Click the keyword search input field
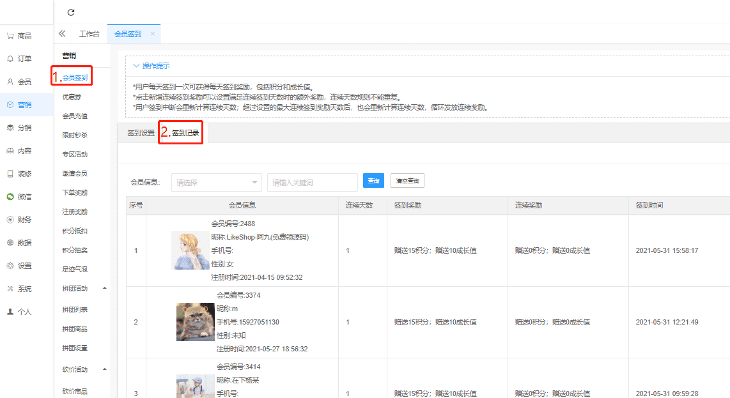 click(312, 182)
